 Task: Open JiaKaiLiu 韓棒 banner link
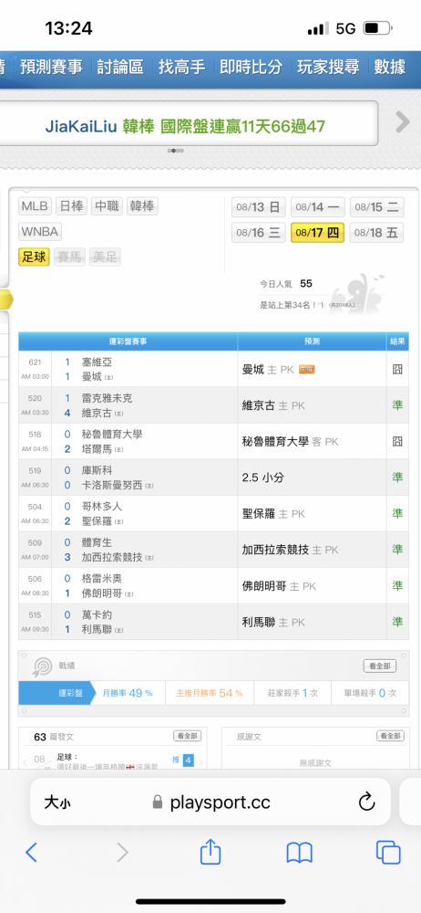(185, 126)
